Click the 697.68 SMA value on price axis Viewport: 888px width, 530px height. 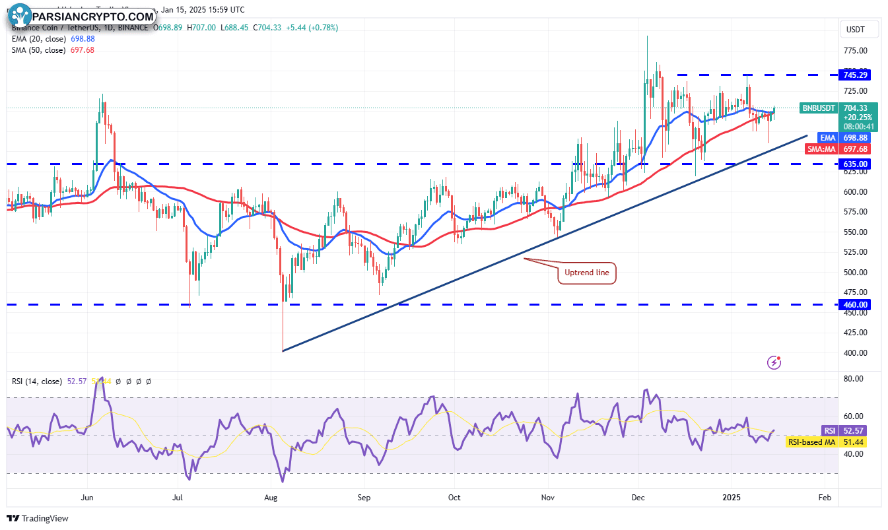coord(856,149)
